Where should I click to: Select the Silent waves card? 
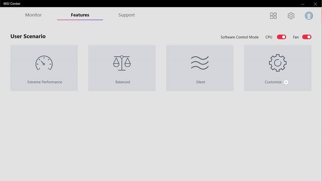[x=200, y=68]
